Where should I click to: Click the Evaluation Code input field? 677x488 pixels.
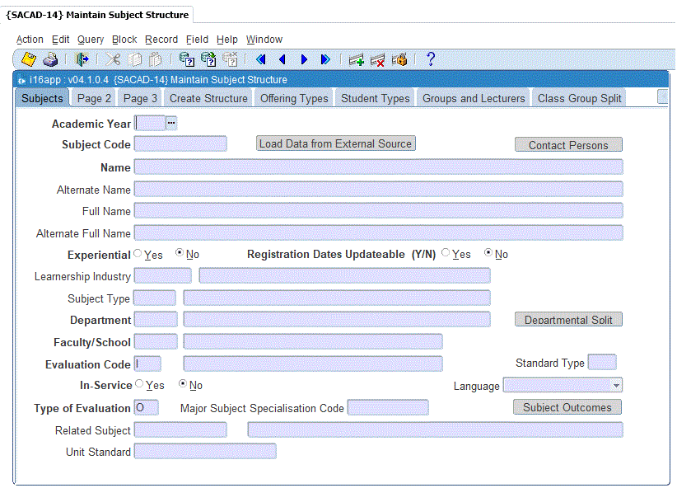[147, 364]
